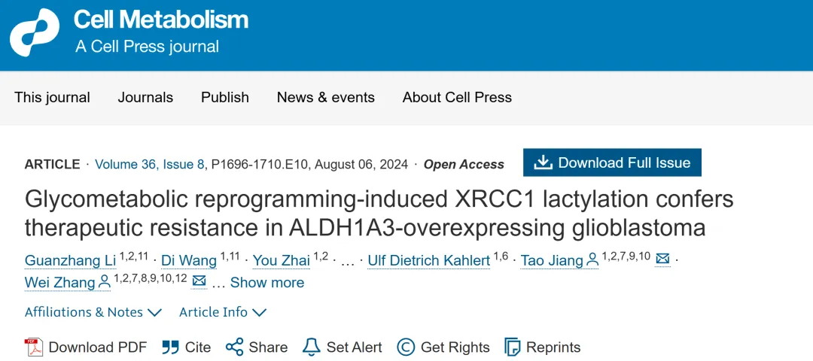Viewport: 813px width, 361px height.
Task: Open the This journal menu
Action: 52,98
